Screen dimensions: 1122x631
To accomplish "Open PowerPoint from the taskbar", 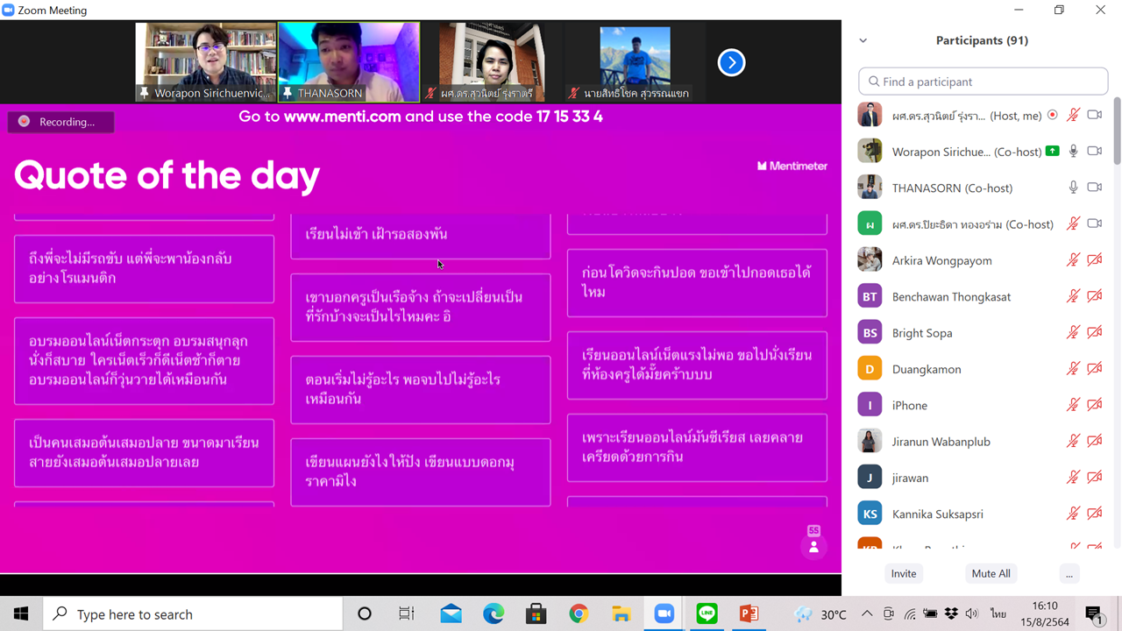I will pos(749,614).
